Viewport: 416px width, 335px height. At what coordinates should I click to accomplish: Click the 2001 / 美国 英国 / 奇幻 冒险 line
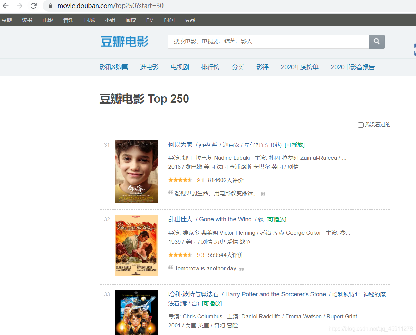pyautogui.click(x=203, y=326)
